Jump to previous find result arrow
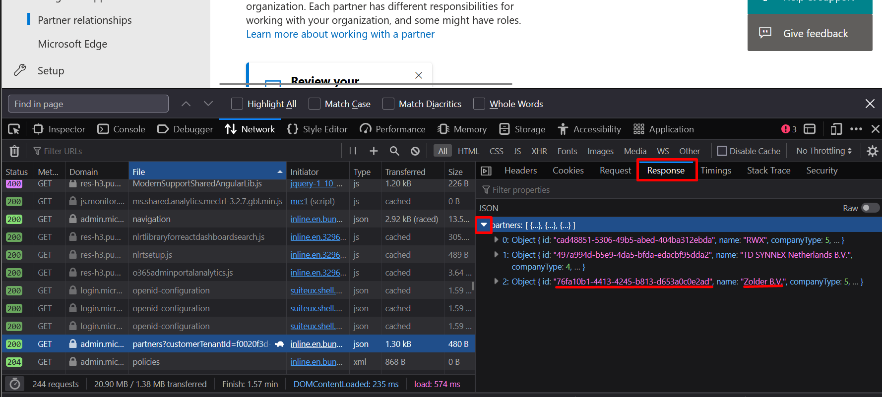The width and height of the screenshot is (882, 397). point(186,104)
